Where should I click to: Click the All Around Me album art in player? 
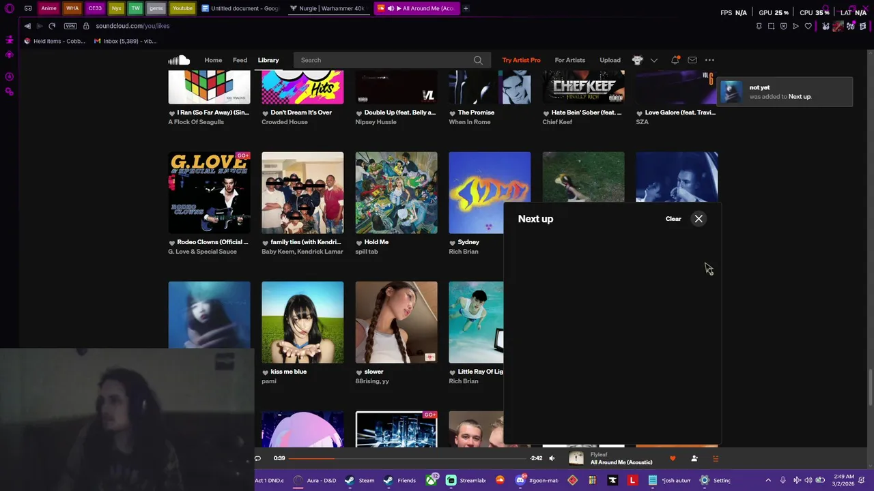point(576,458)
